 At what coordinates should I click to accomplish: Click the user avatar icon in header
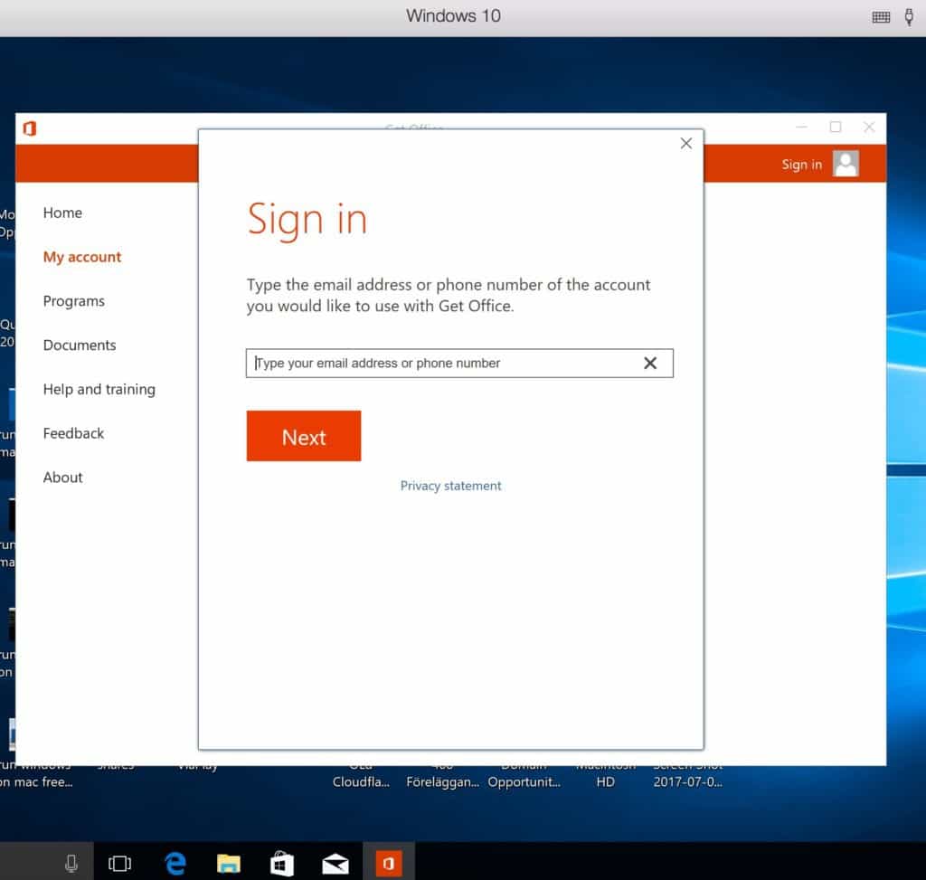[x=846, y=164]
